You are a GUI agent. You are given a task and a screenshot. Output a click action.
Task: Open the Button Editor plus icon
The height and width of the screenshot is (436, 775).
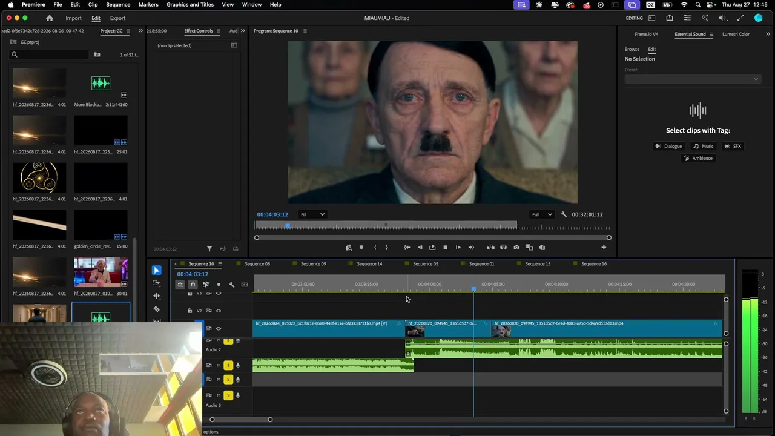point(604,247)
